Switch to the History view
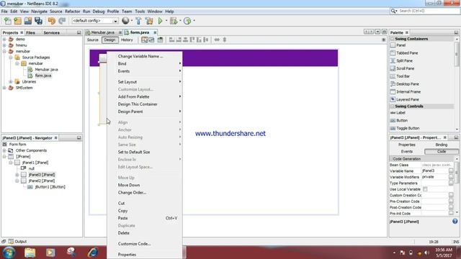Screen dimensions: 461x259 pos(127,40)
